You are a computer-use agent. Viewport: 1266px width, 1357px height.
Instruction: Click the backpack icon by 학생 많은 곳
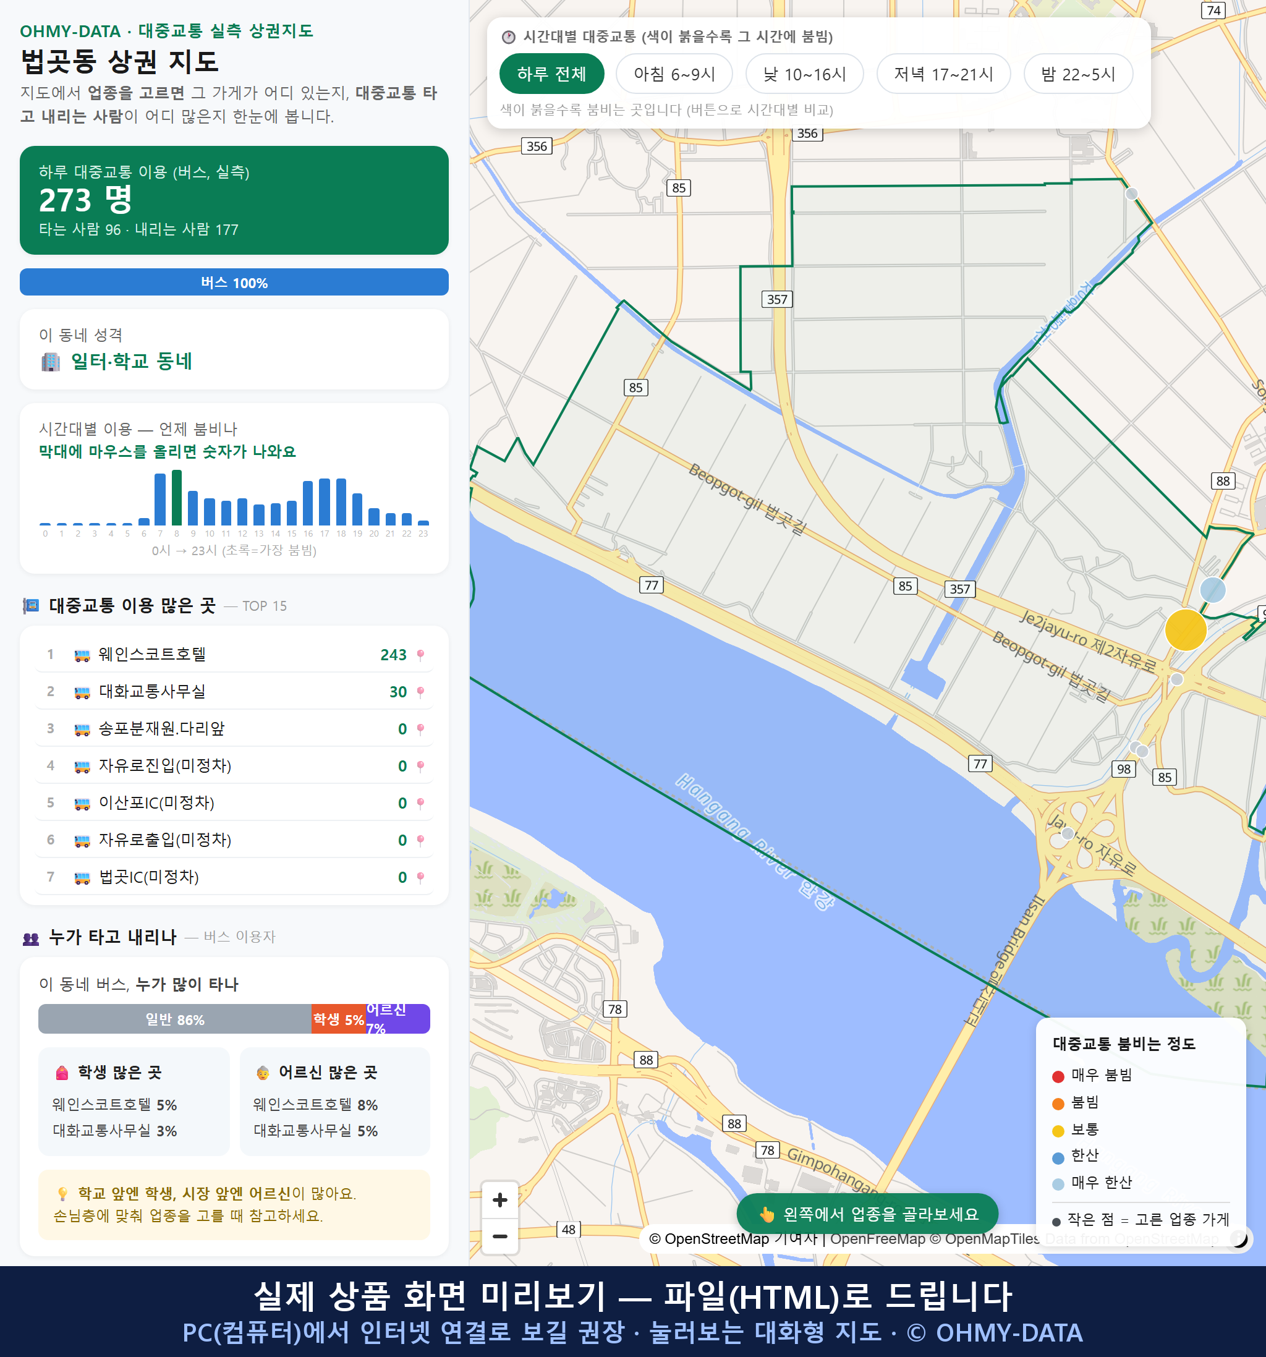click(x=62, y=1073)
